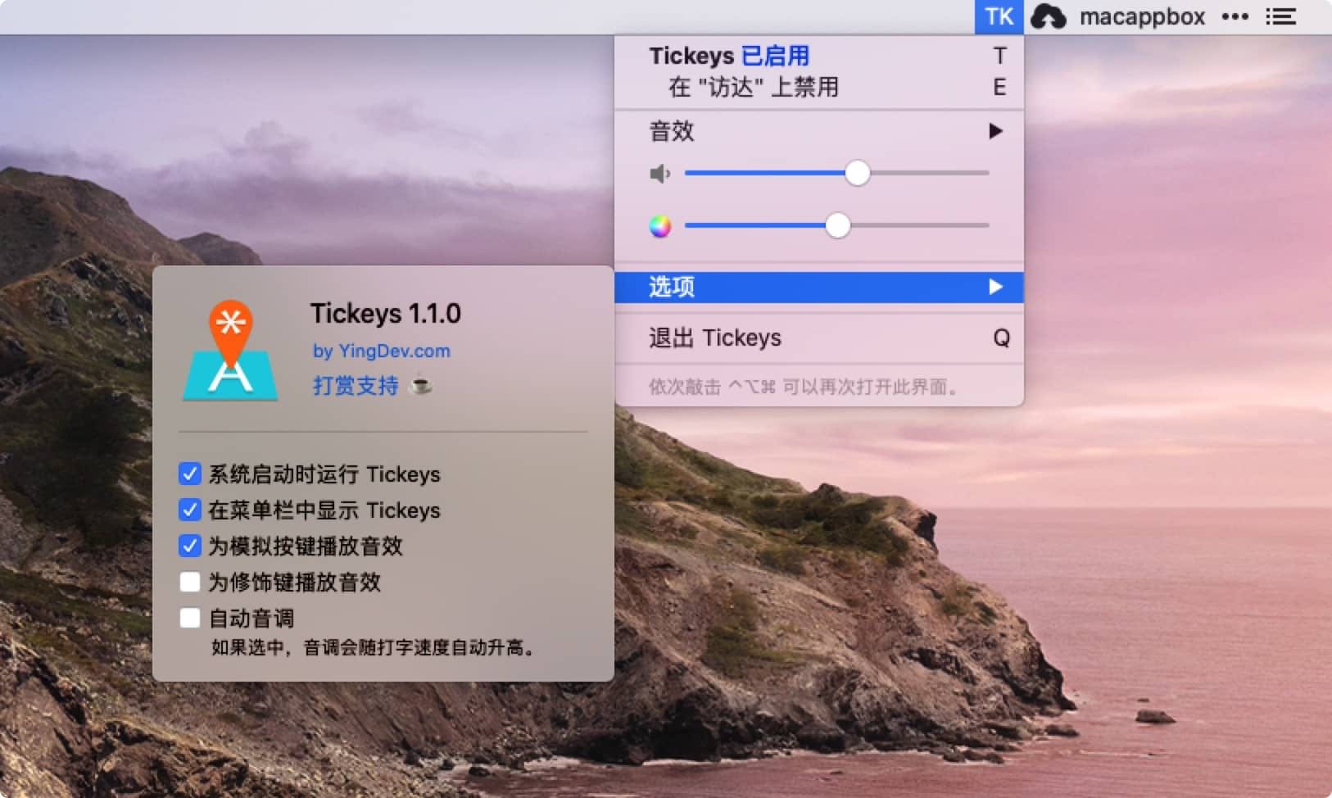Uncheck show Tickeys in menu bar
This screenshot has width=1332, height=798.
coord(189,510)
